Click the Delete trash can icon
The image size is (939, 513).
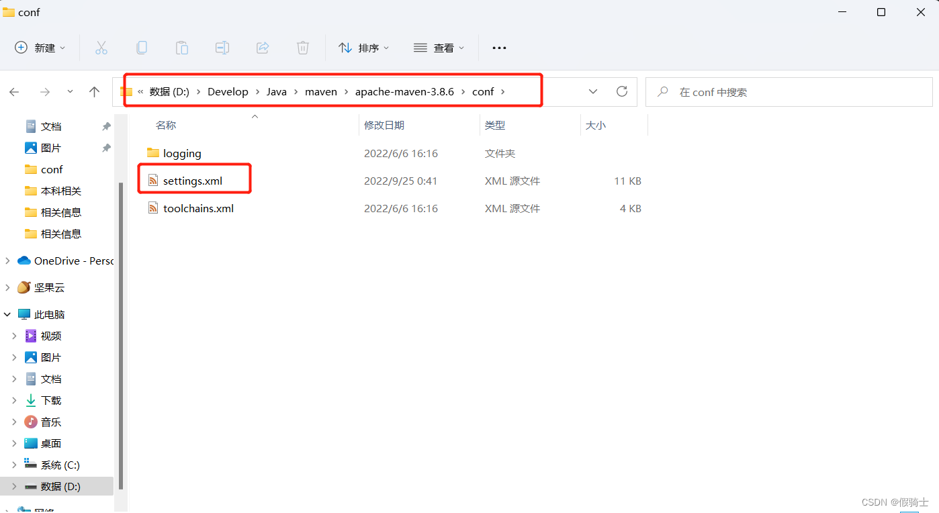coord(303,48)
